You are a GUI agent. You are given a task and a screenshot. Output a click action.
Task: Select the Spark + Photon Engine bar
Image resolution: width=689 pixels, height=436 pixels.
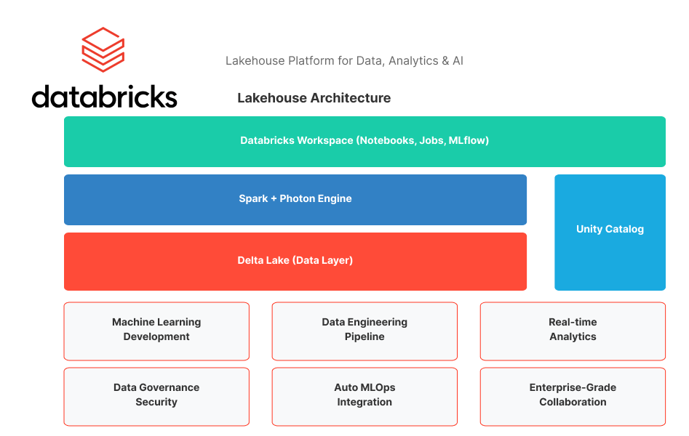[x=295, y=198]
